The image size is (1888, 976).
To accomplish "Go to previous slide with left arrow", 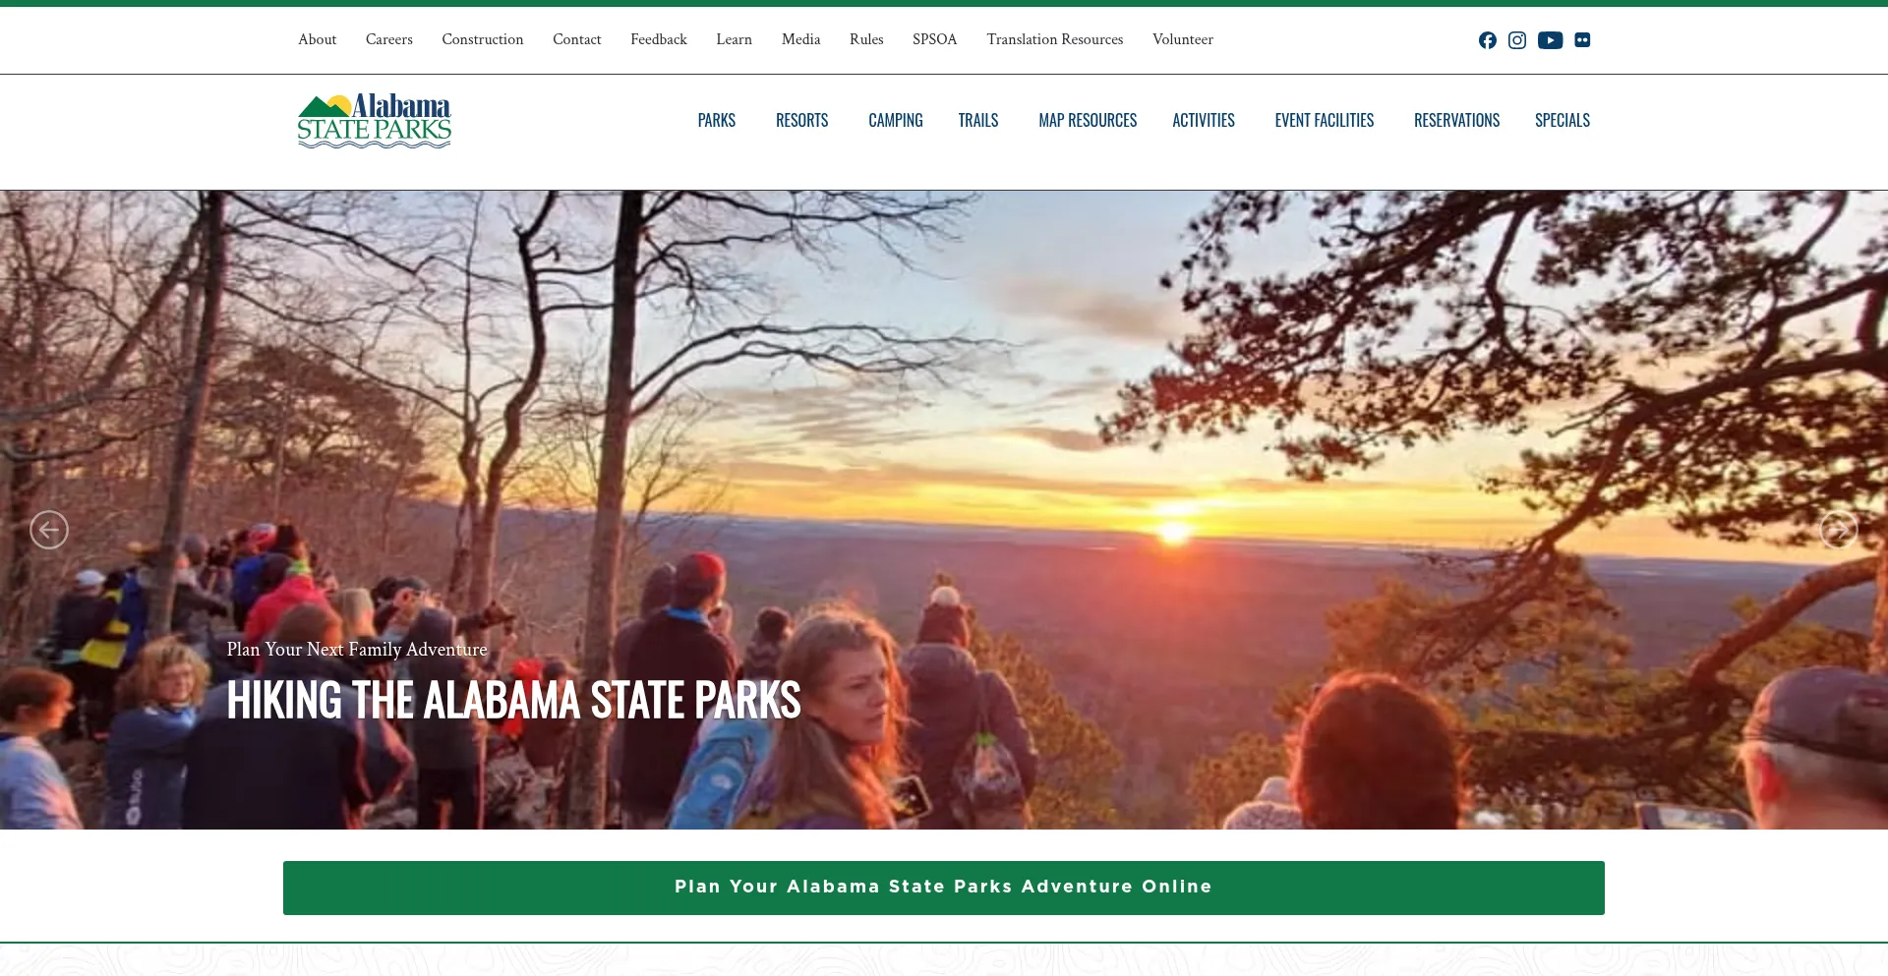I will coord(49,530).
